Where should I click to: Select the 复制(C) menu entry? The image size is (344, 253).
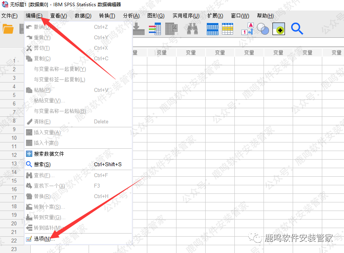tap(78, 59)
